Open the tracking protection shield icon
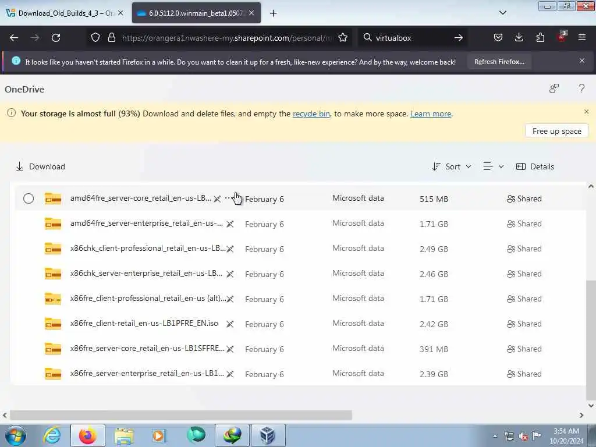The height and width of the screenshot is (447, 596). pos(95,38)
